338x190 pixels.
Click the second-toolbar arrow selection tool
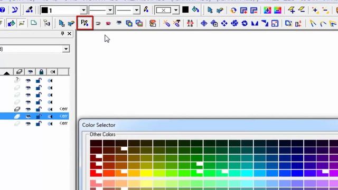(x=61, y=23)
